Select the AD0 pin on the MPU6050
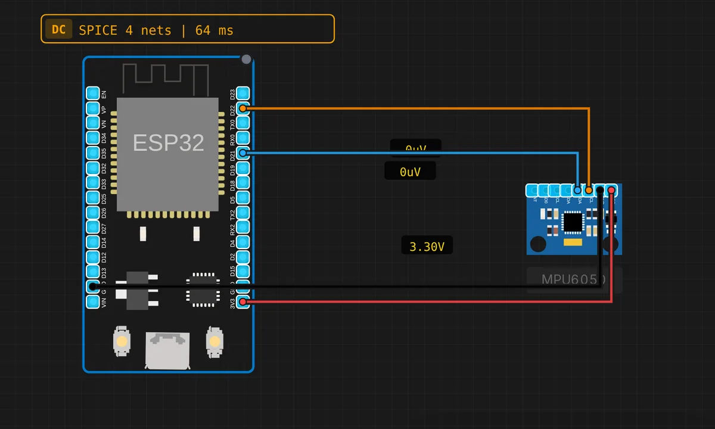 [x=543, y=190]
